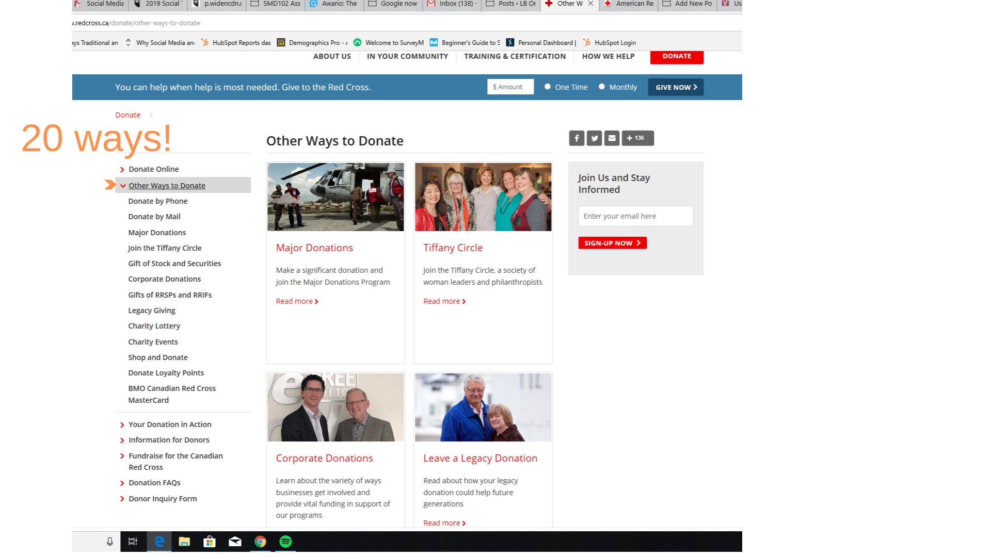Screen dimensions: 991x557
Task: Click the Give Now button
Action: (x=676, y=87)
